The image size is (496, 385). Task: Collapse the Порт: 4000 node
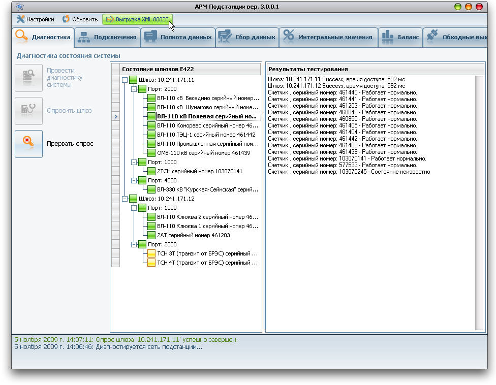[x=134, y=180]
